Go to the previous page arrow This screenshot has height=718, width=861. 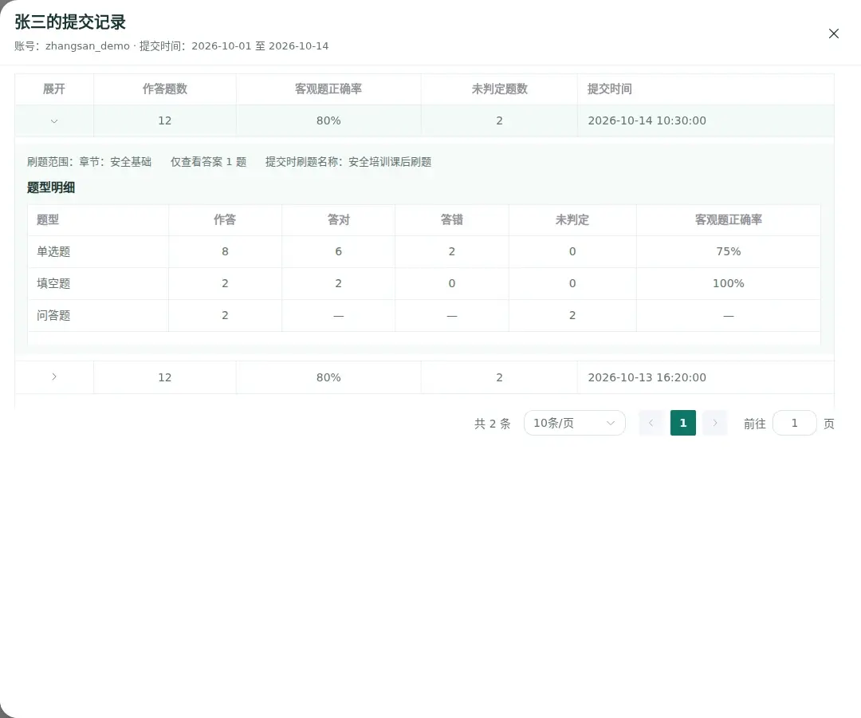click(651, 423)
